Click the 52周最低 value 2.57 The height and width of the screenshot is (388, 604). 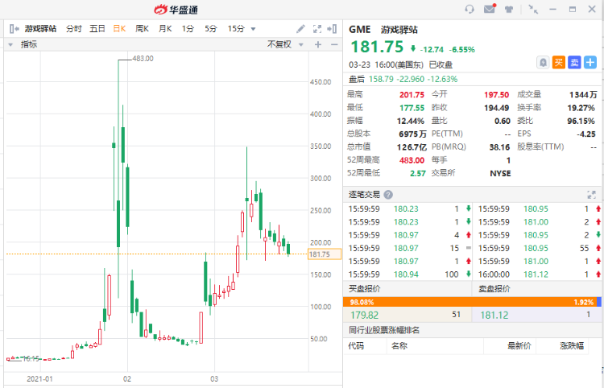coord(418,173)
